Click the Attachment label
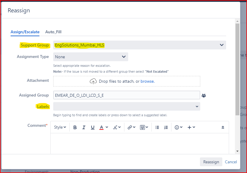Screen dimensions: 247x173 pos(38,81)
